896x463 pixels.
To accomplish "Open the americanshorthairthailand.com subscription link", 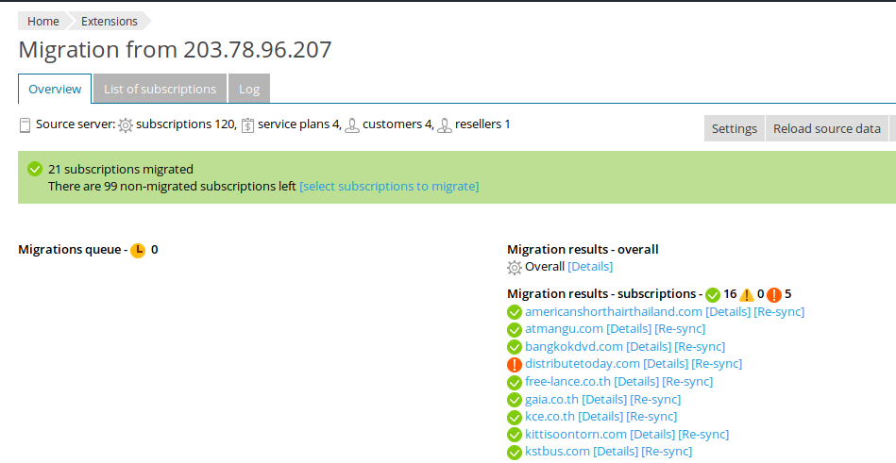I will (x=614, y=311).
